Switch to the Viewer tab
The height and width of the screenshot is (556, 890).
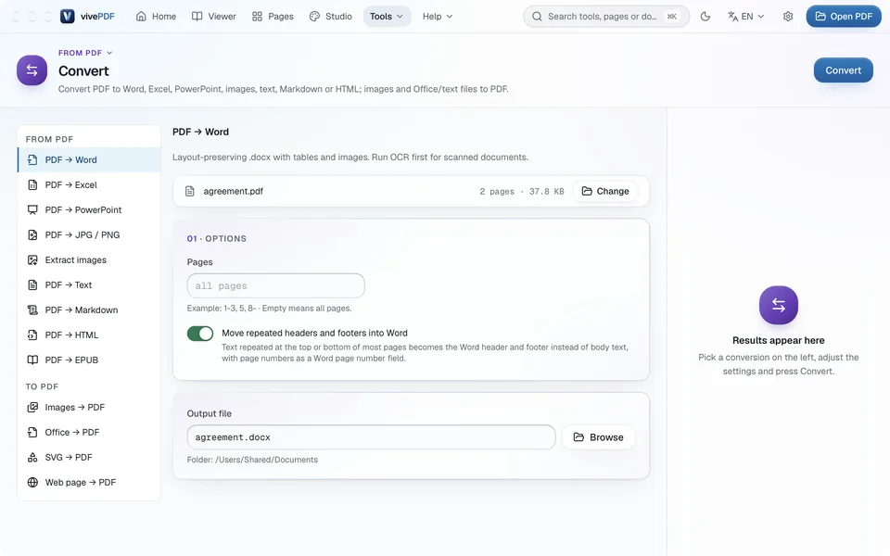[x=214, y=17]
